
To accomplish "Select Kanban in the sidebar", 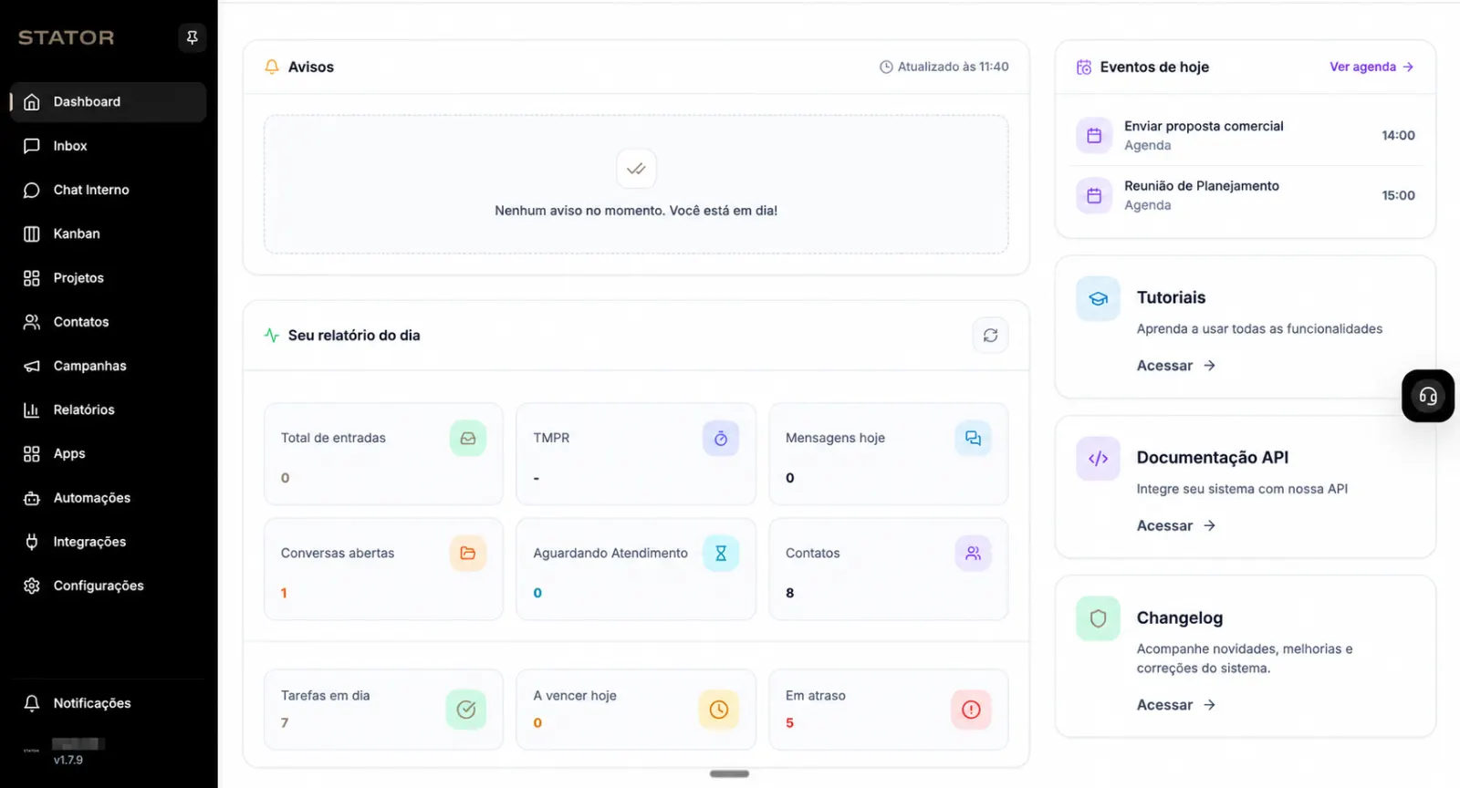I will point(109,233).
